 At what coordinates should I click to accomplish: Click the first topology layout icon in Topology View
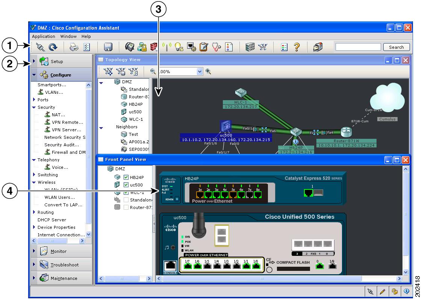click(109, 71)
